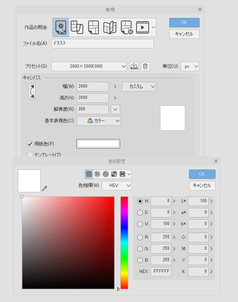Swap width and height orientation icon
The image size is (238, 302).
click(32, 91)
